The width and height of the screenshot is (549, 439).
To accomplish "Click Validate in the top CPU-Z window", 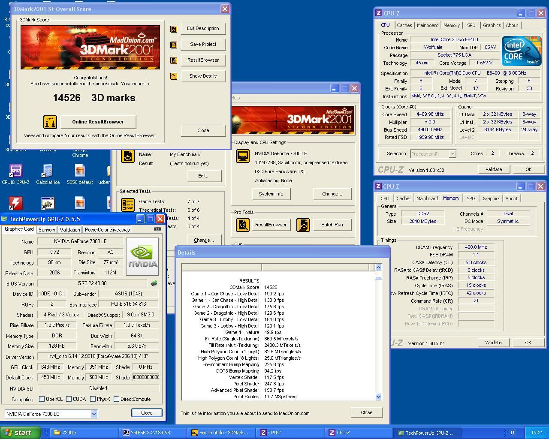I will click(x=494, y=170).
